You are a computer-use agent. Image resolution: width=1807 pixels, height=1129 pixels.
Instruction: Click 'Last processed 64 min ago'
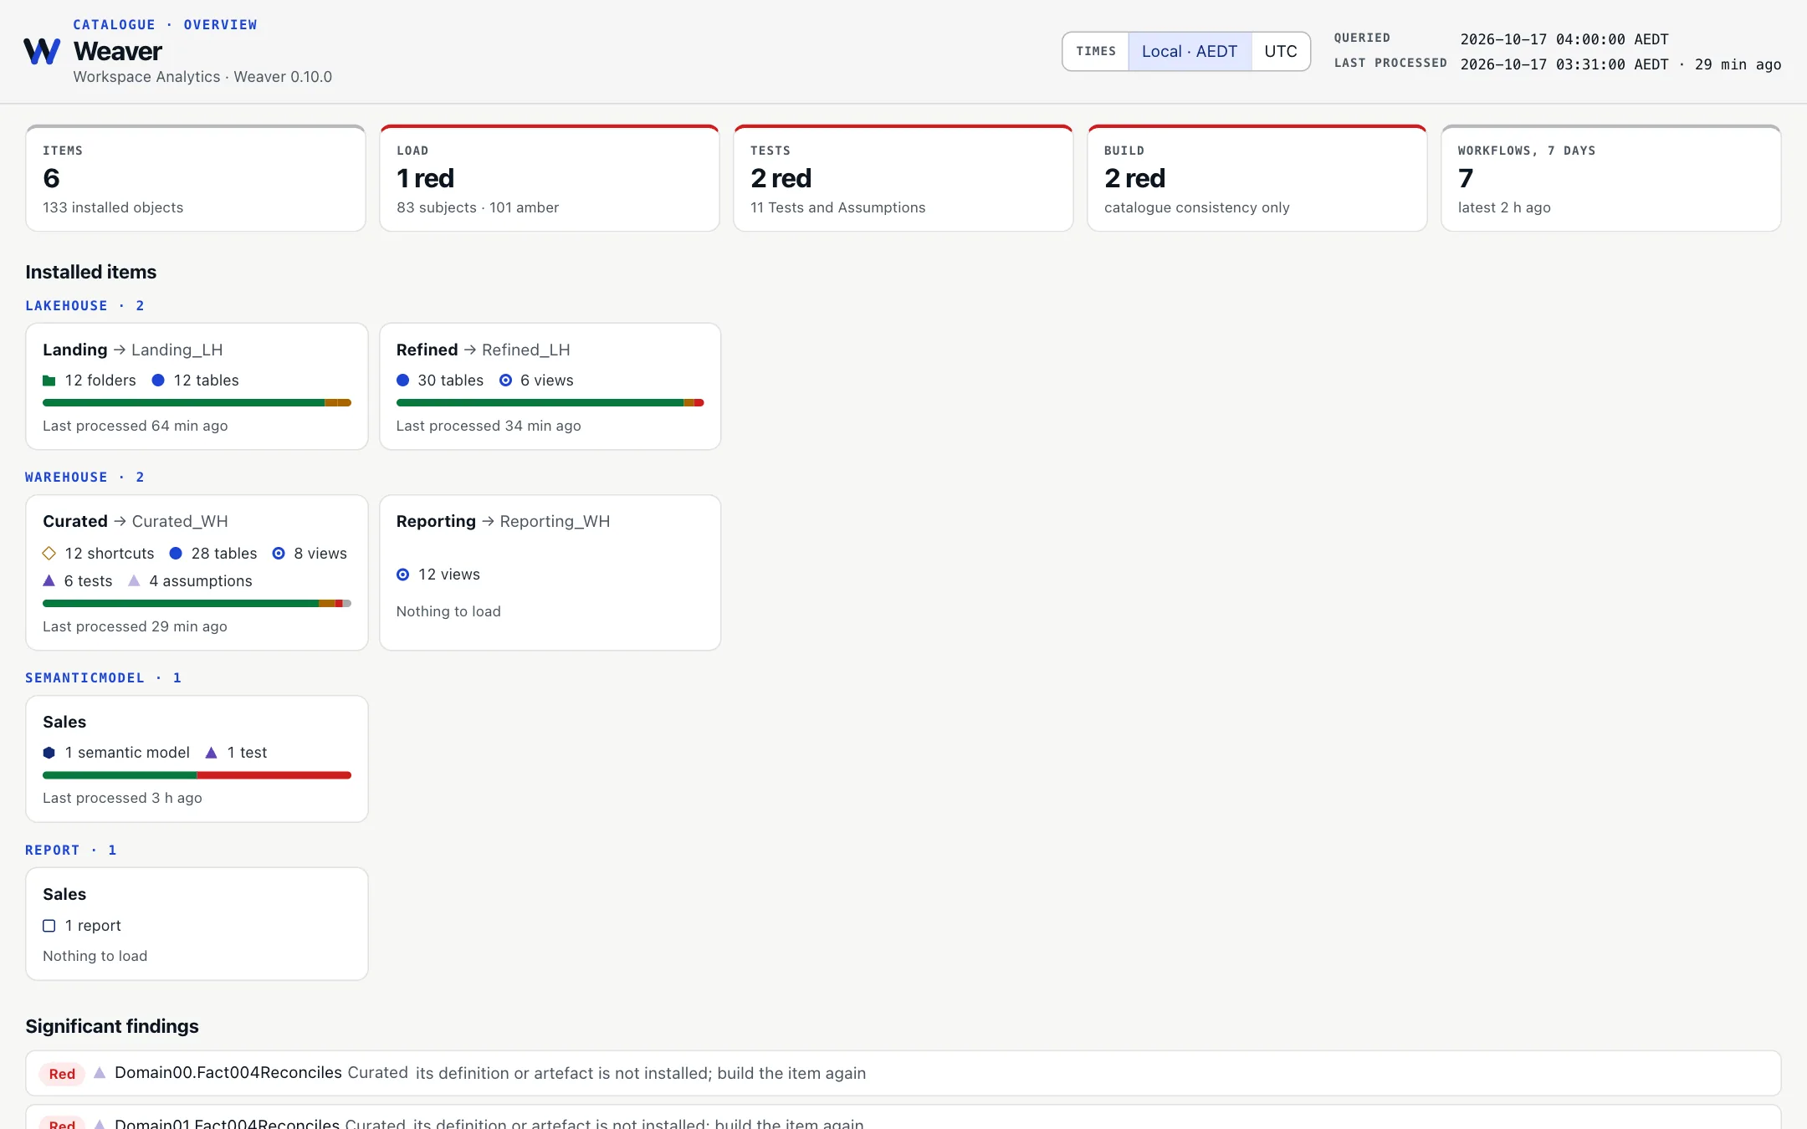click(136, 426)
